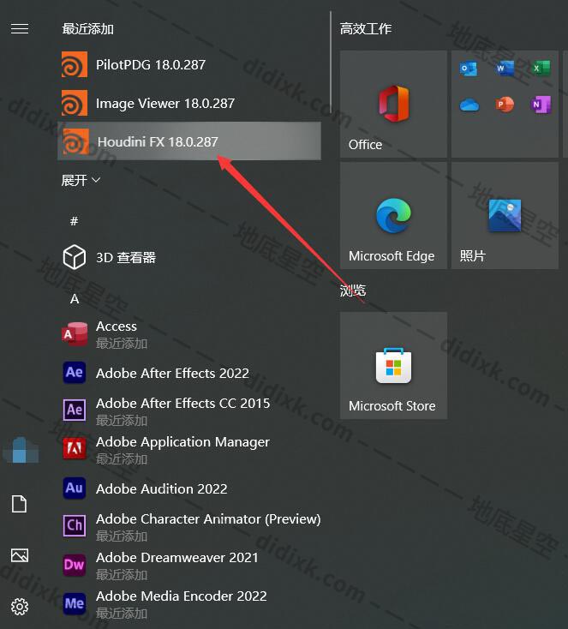Expand the 展开 recently added list
Screen dimensions: 568x629
point(81,180)
